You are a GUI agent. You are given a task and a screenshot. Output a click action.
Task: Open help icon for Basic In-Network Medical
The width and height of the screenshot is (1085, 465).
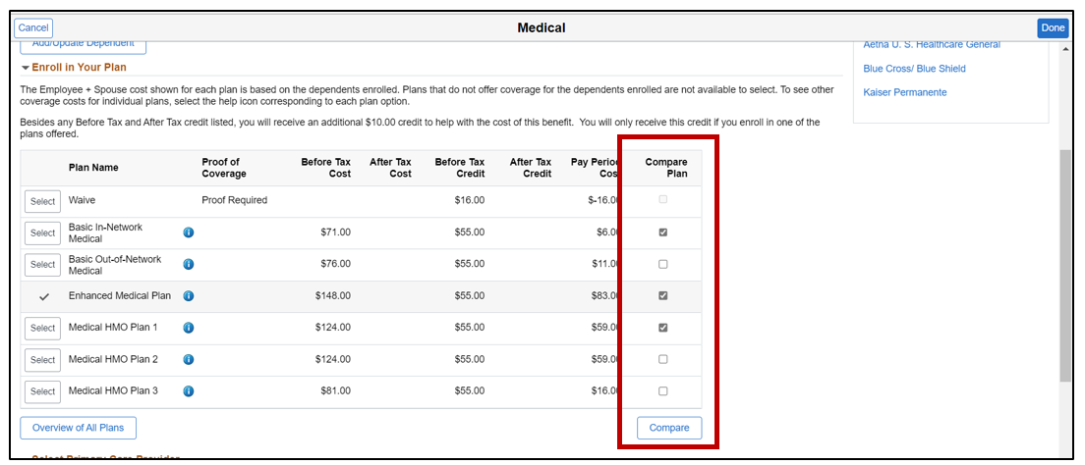pos(189,232)
